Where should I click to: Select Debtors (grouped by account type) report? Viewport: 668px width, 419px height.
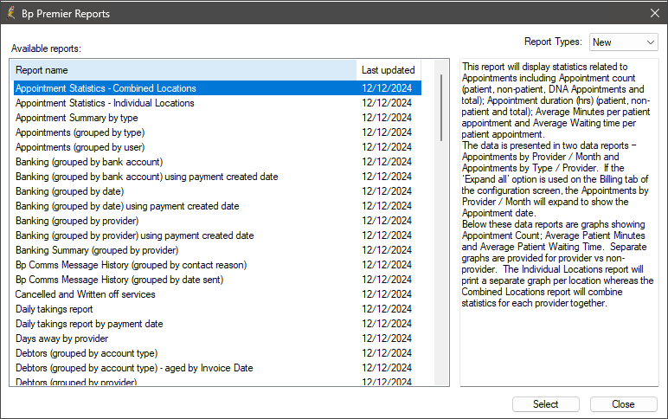(217, 353)
